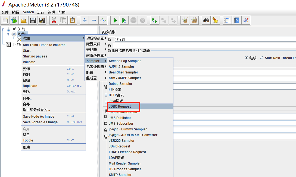Image resolution: width=296 pixels, height=177 pixels.
Task: Choose Add Think Times to children
Action: (x=53, y=45)
